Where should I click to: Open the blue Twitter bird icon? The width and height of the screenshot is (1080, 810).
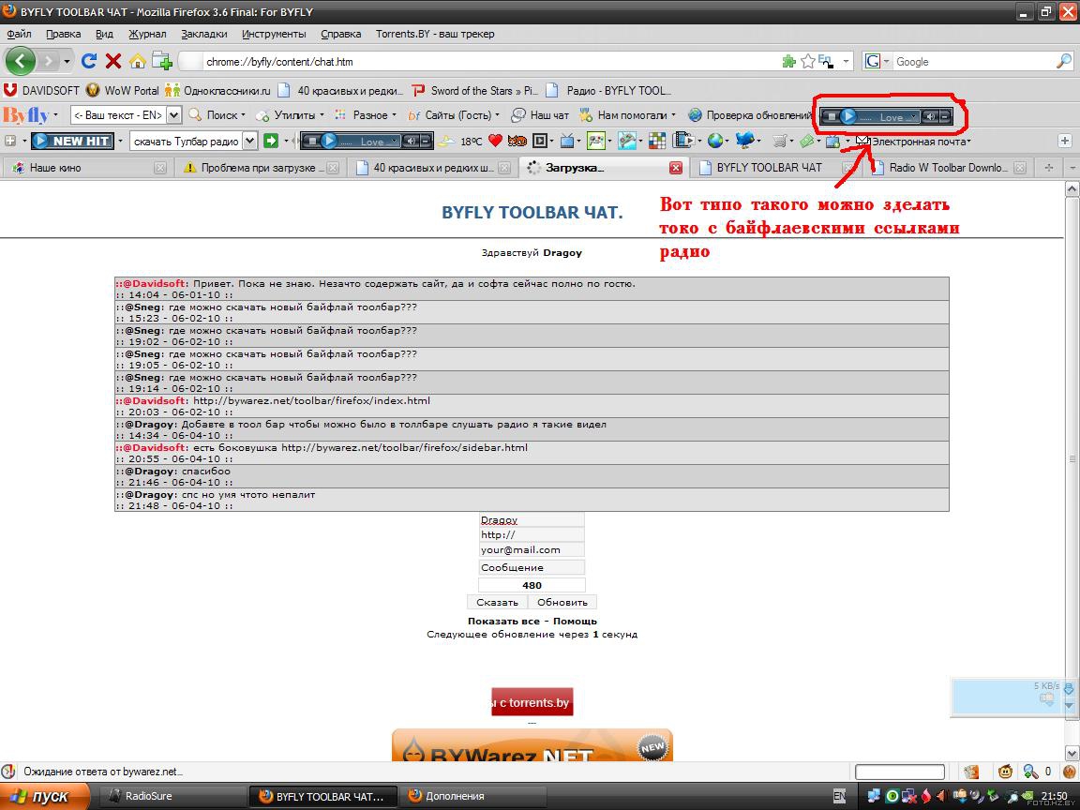pos(744,142)
